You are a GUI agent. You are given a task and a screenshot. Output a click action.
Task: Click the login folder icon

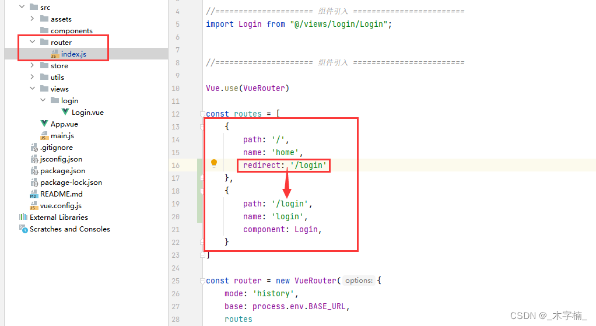pos(55,100)
